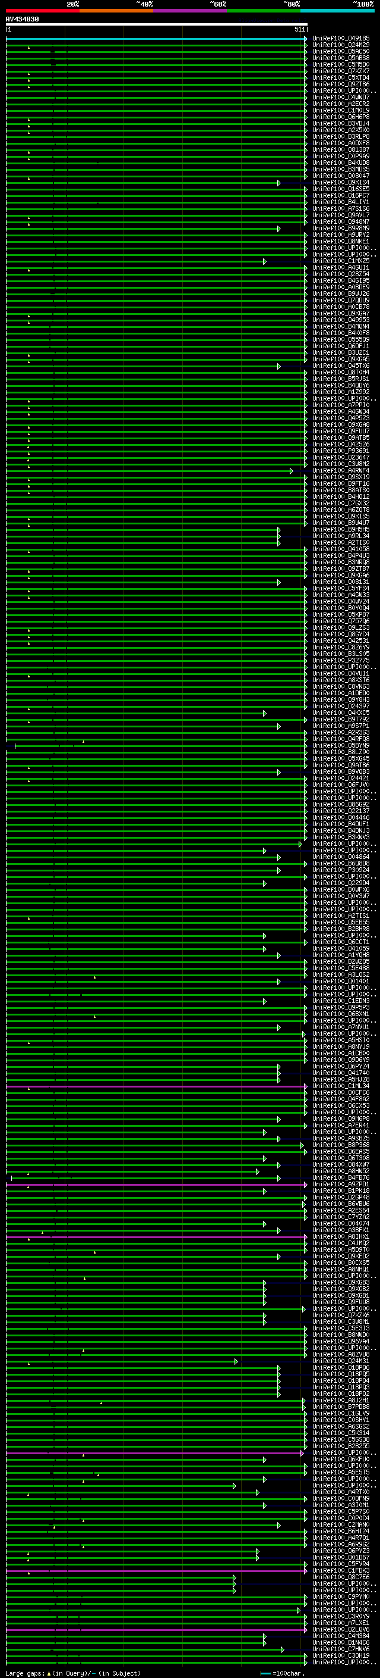The image size is (380, 1678).
Task: Open hit UniRef100_C5M5D0
Action: click(341, 64)
